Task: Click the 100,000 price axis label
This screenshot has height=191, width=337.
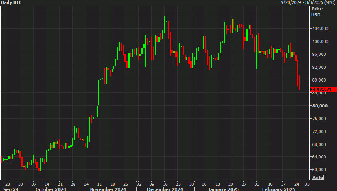Action: tap(319, 42)
